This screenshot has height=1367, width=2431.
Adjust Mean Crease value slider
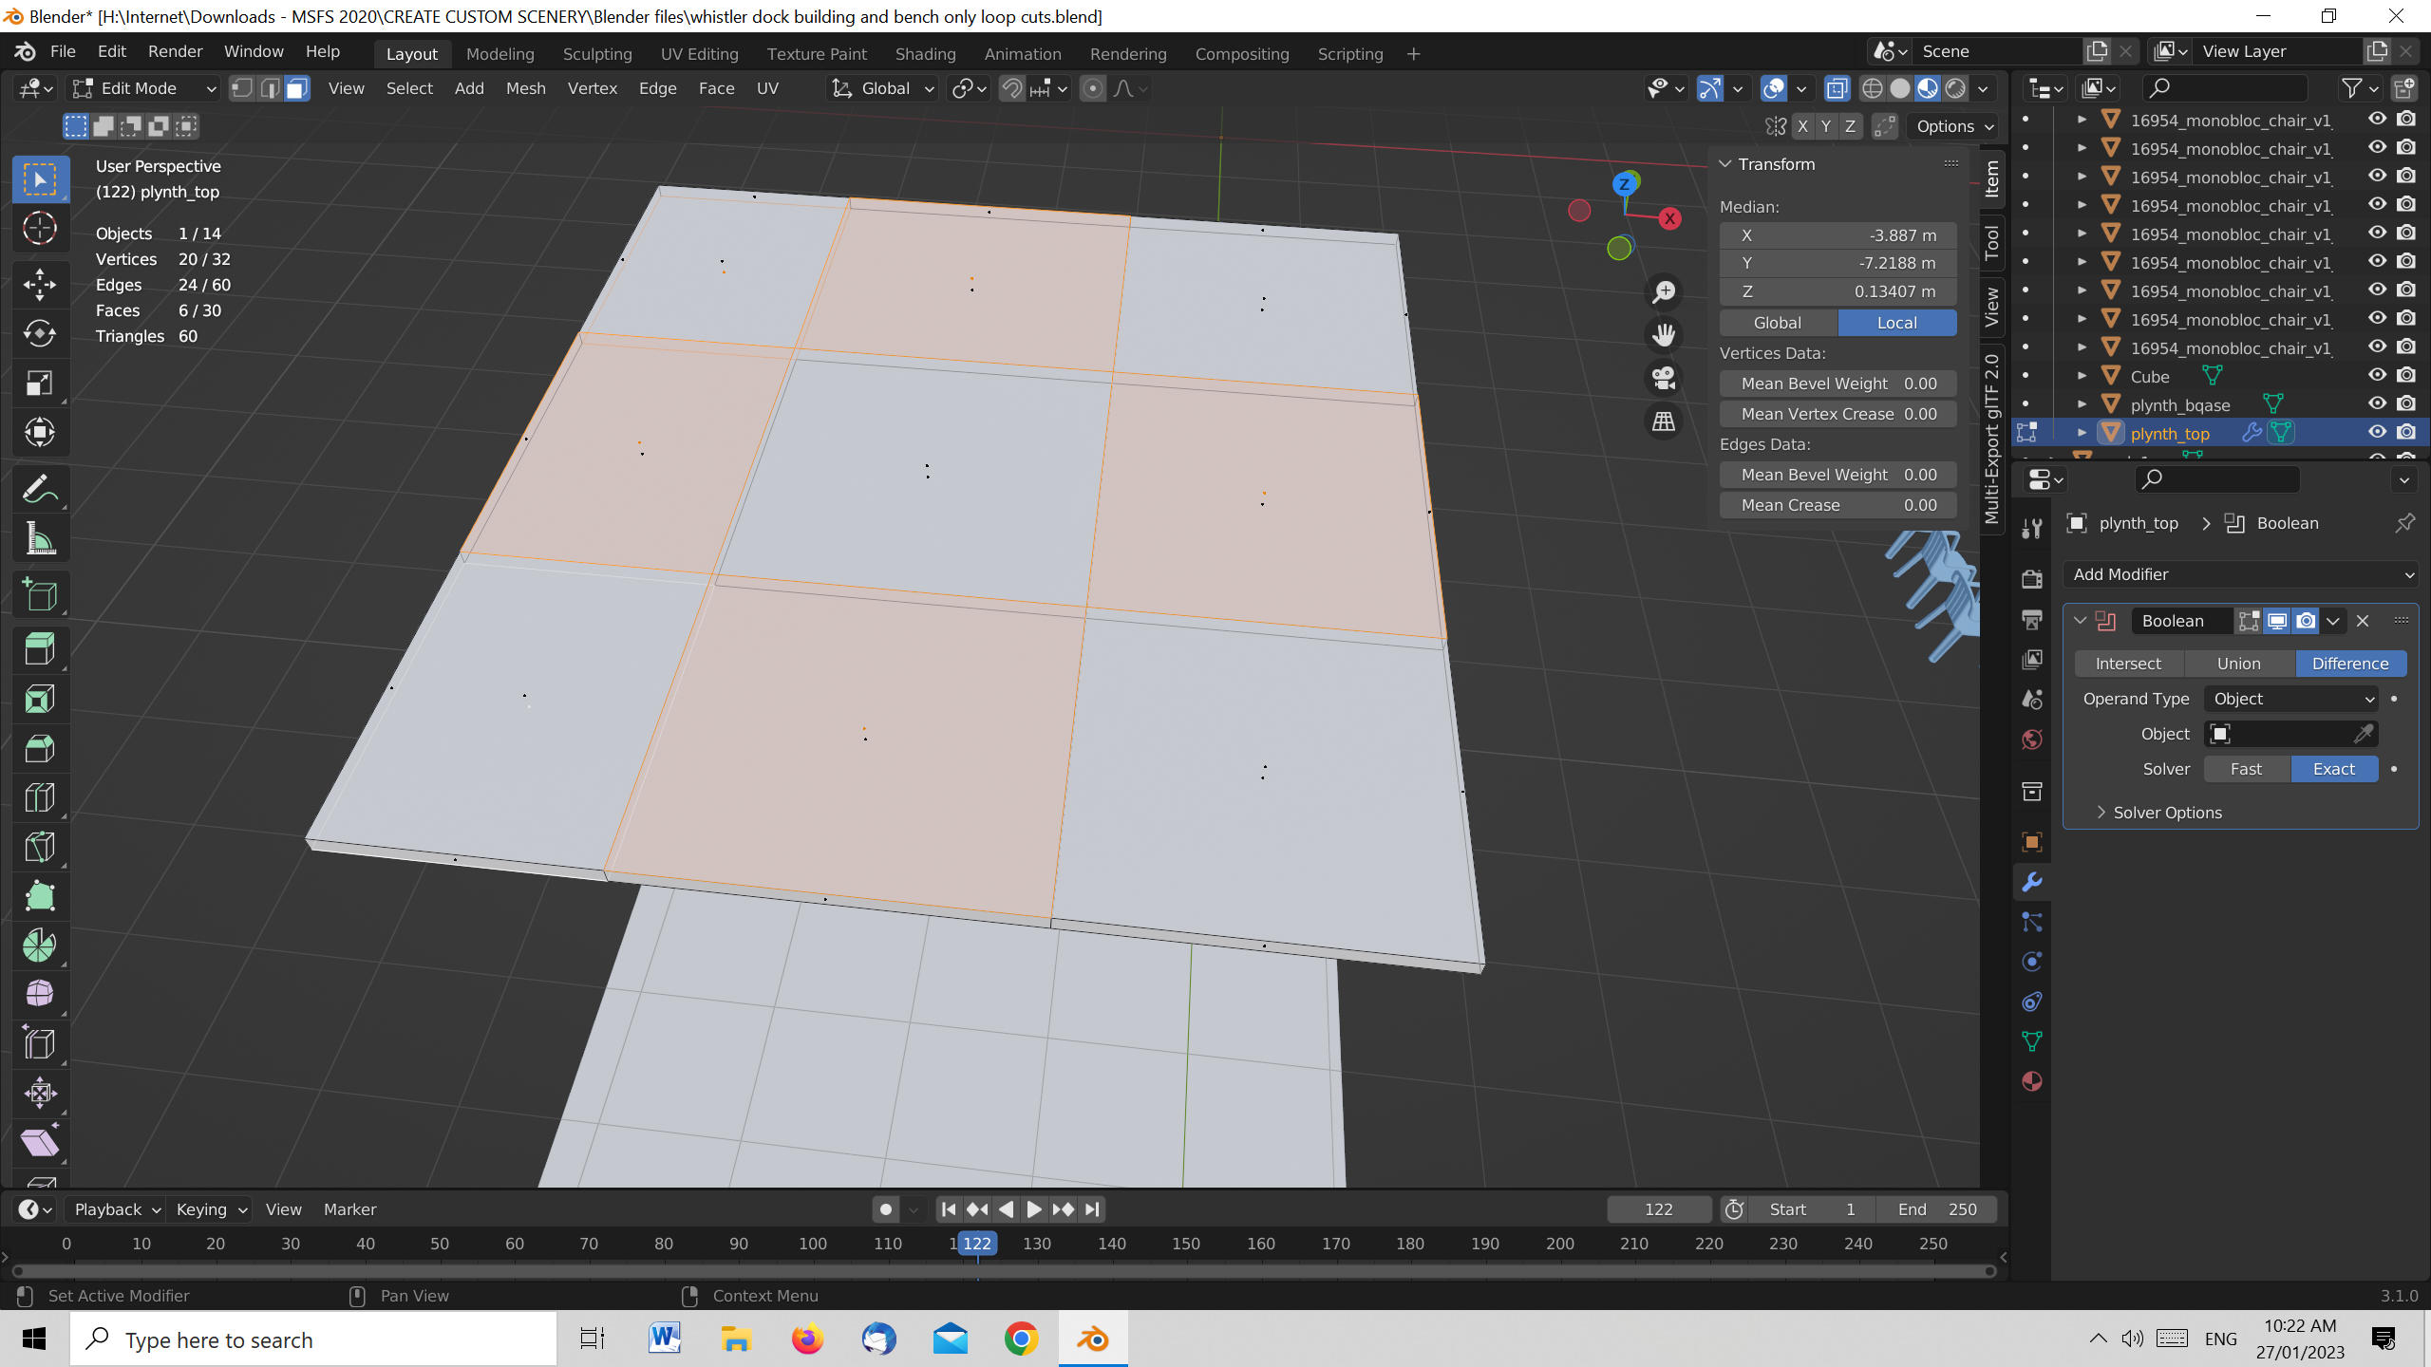[x=1837, y=505]
